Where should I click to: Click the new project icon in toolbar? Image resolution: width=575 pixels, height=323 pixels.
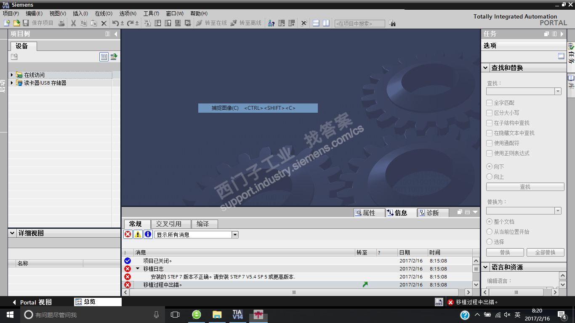7,23
